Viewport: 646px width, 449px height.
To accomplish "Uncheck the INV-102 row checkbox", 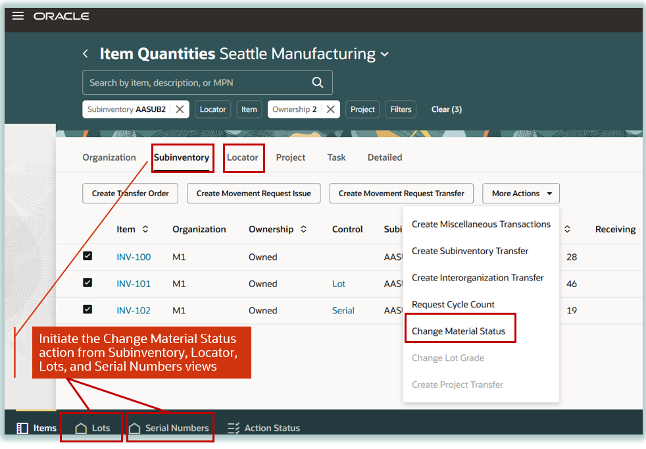I will [87, 309].
